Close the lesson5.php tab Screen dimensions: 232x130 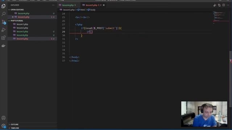tap(104, 5)
